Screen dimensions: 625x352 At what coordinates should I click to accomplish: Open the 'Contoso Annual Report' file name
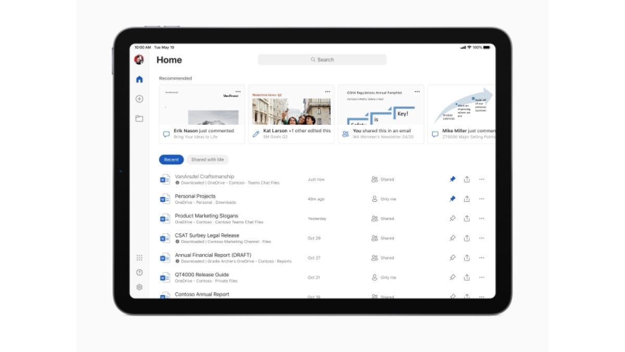pyautogui.click(x=202, y=294)
